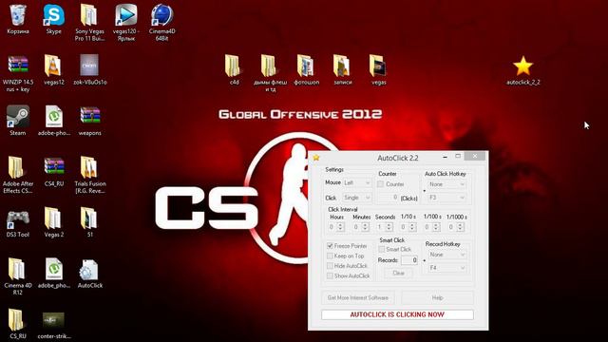This screenshot has width=608, height=342.
Task: Enable the Show AutoClick checkbox
Action: (330, 275)
